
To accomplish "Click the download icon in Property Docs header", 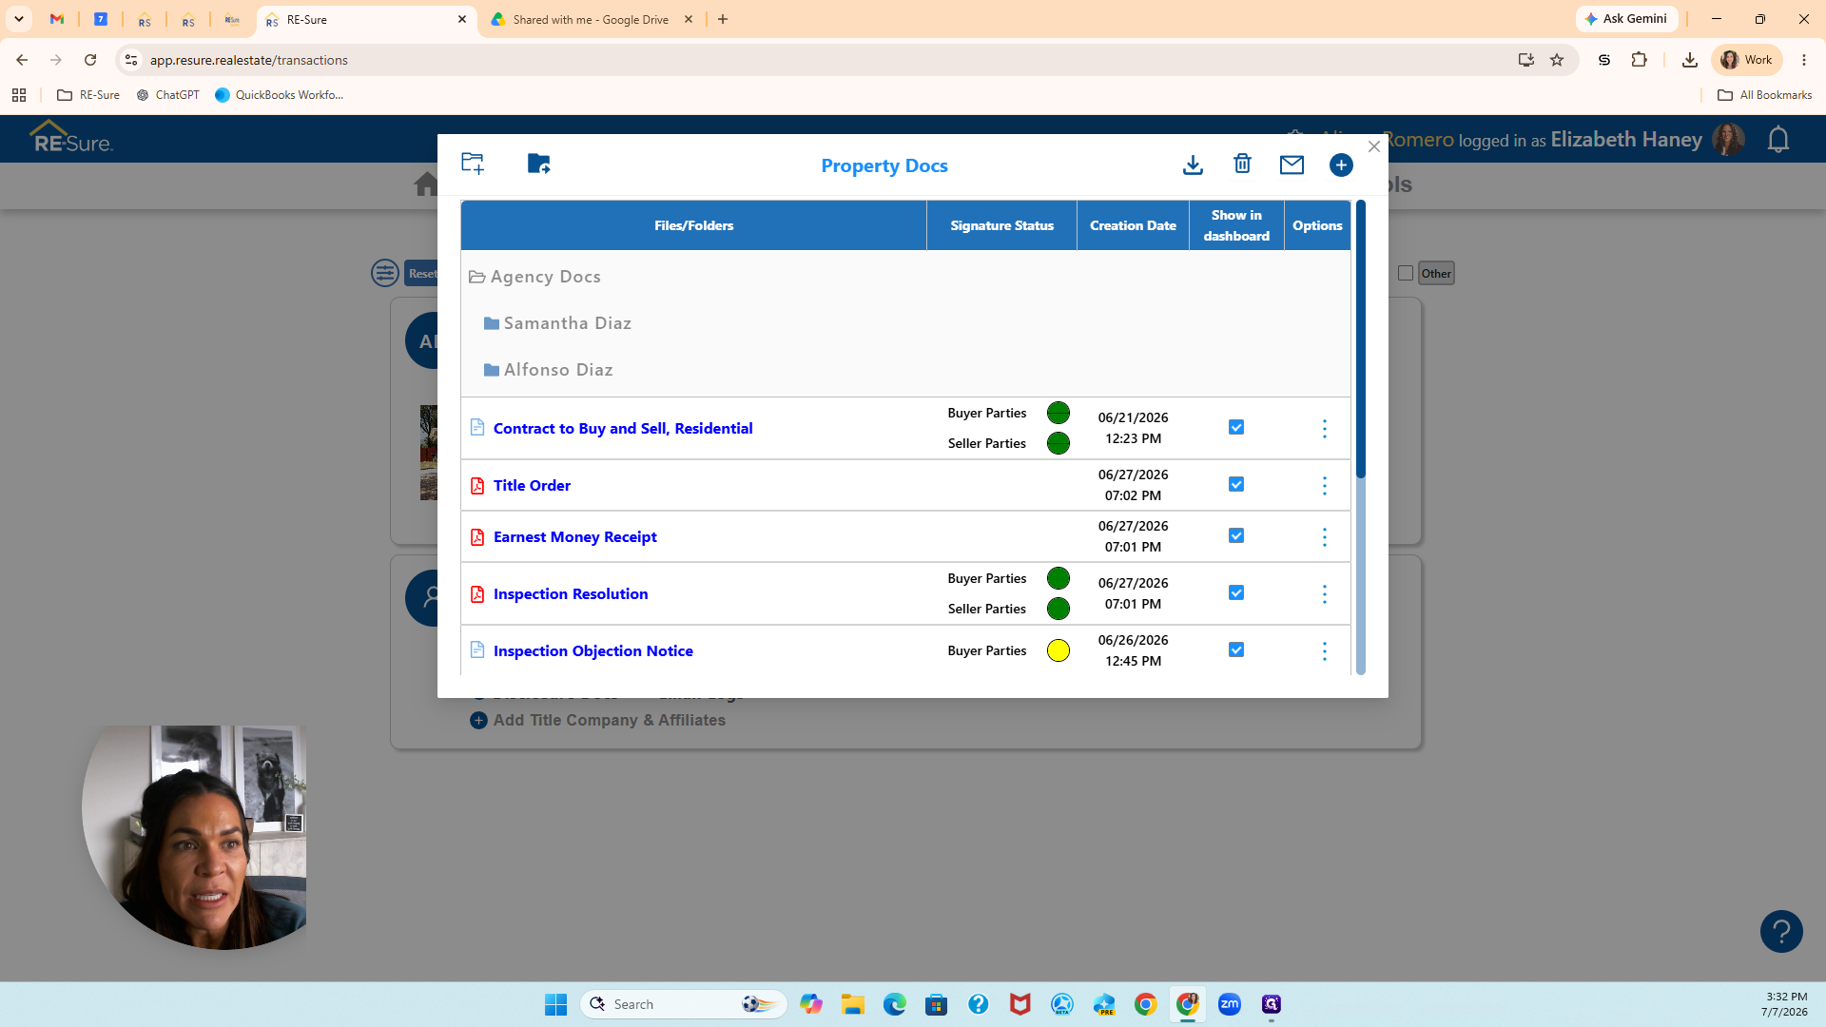I will click(1193, 165).
